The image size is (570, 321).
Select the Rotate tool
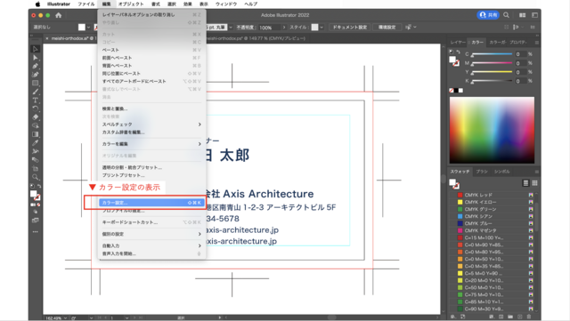[36, 108]
